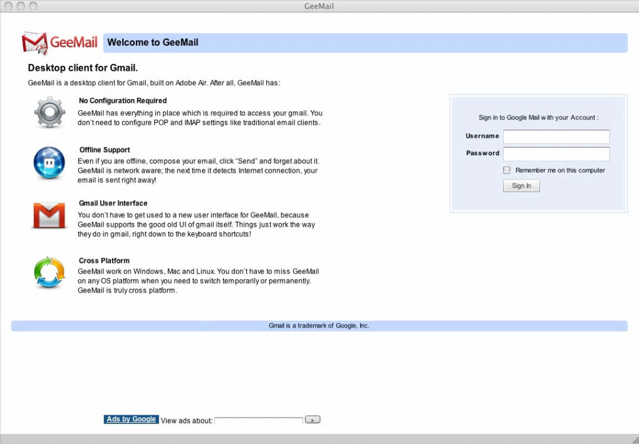
Task: Click the window zoom button
Action: (33, 6)
